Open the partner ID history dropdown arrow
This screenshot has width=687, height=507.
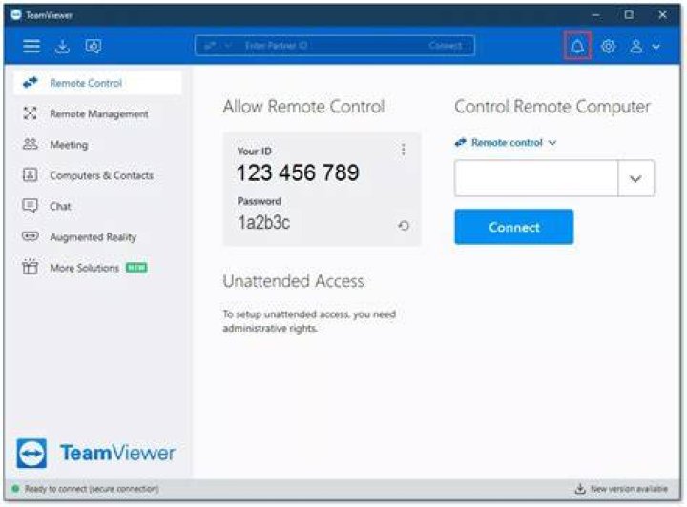pos(635,178)
